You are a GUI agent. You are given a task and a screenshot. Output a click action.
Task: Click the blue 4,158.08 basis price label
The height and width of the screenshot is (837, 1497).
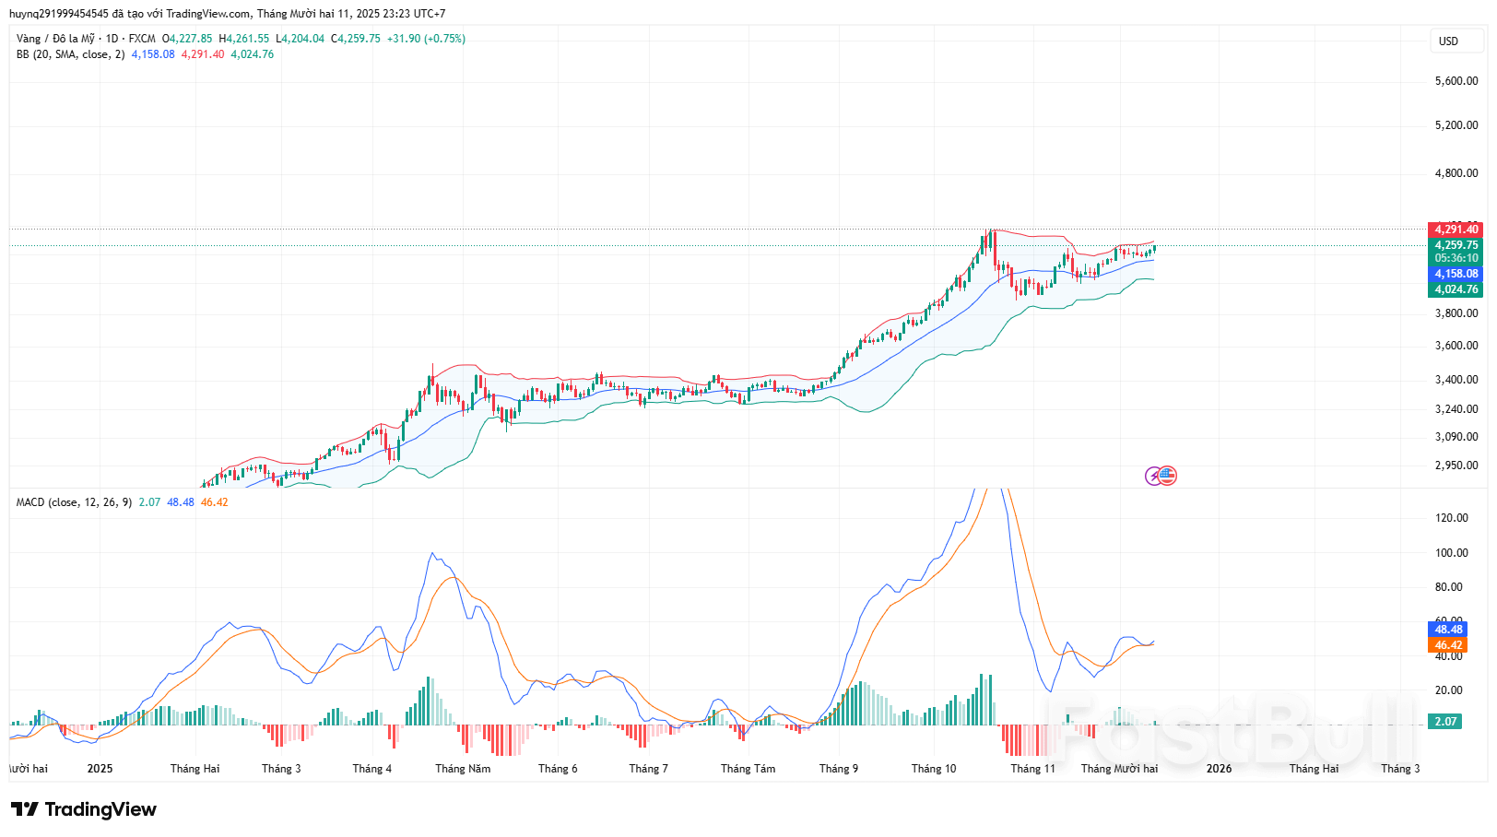click(1456, 274)
